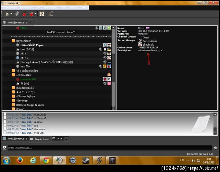
Task: Focus the Enter Chat Message input field
Action: [110, 148]
